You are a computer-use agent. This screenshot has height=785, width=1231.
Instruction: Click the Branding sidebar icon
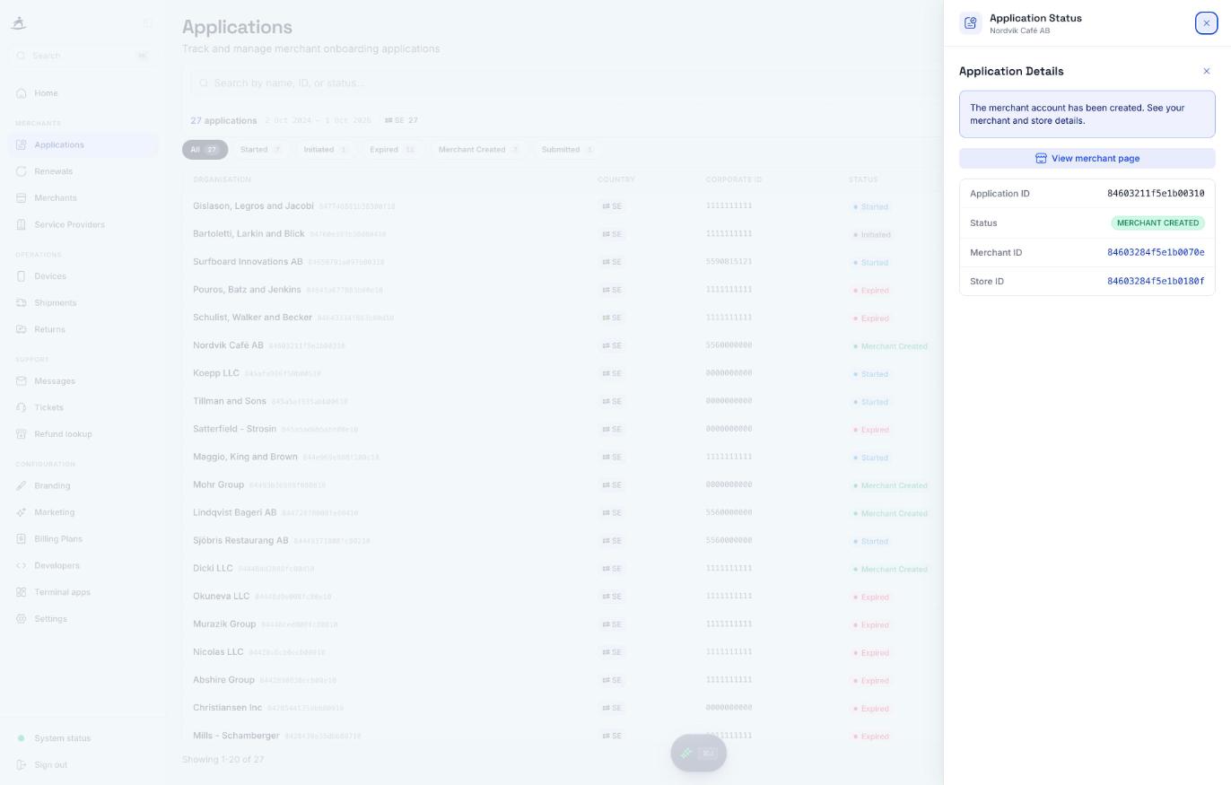[x=22, y=486]
